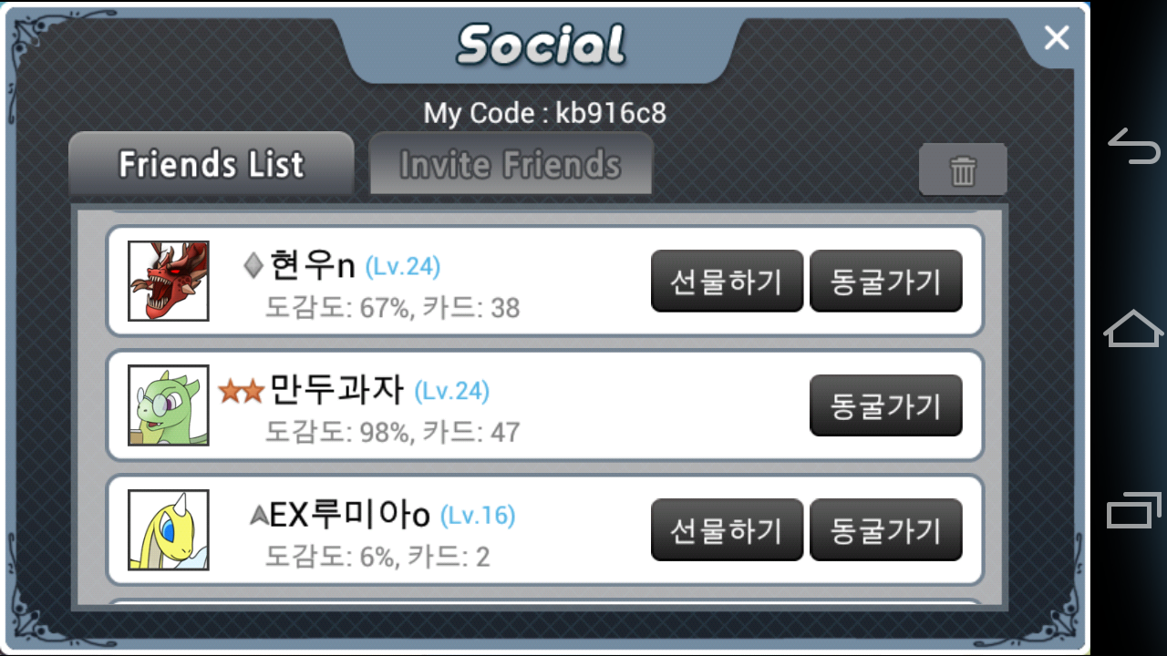Switch to the Friends List tab
The width and height of the screenshot is (1167, 656).
(212, 165)
